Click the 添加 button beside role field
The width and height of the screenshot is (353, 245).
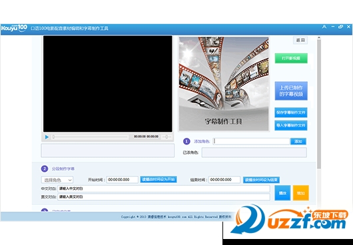coord(298,141)
